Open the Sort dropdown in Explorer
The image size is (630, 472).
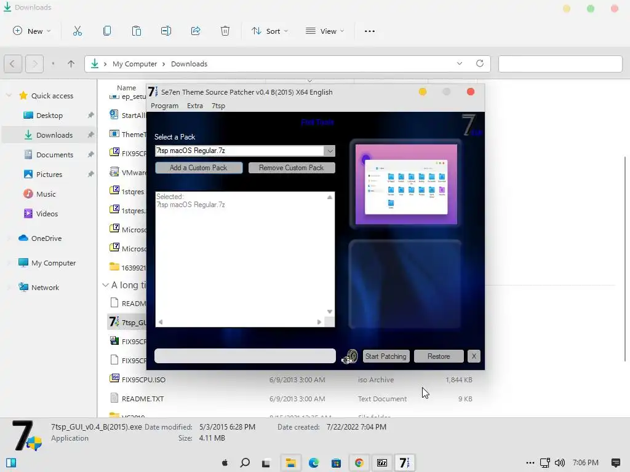click(269, 31)
